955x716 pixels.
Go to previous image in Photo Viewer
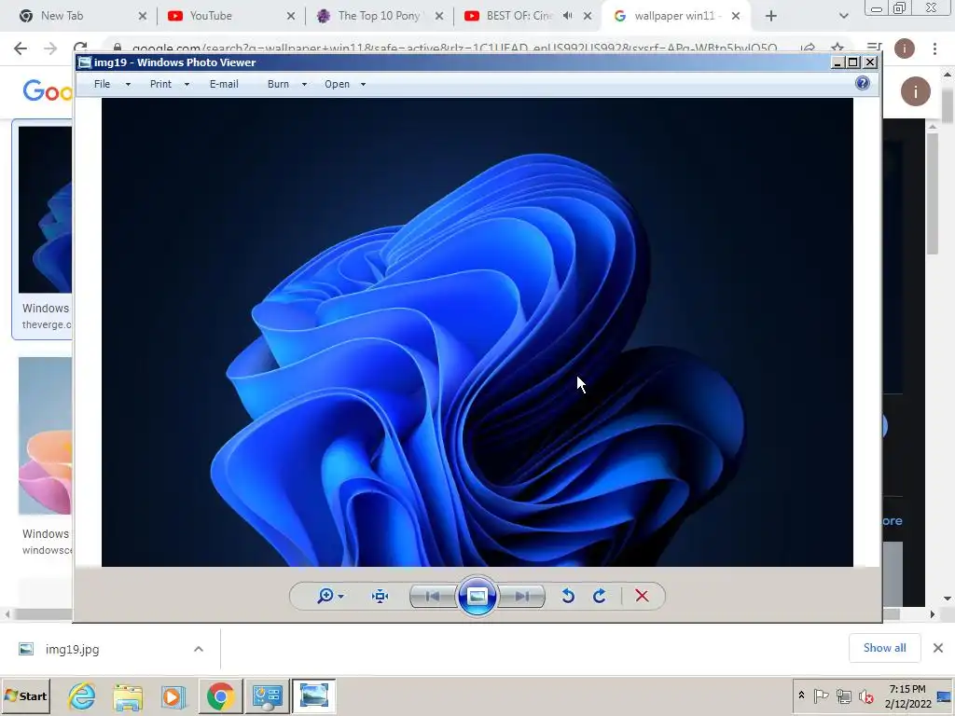point(433,596)
